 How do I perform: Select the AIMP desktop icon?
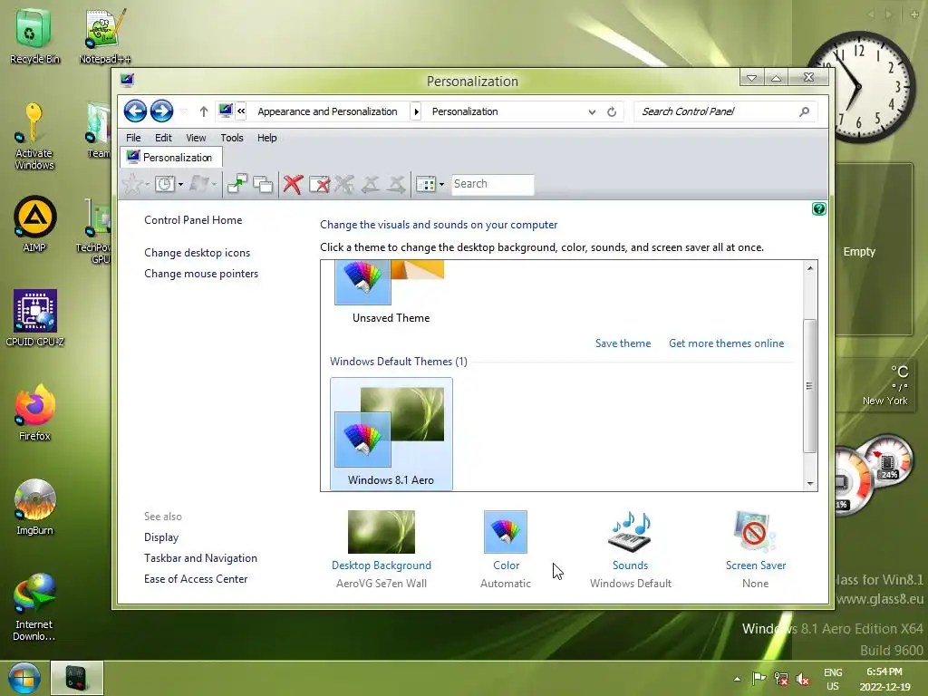pos(34,225)
